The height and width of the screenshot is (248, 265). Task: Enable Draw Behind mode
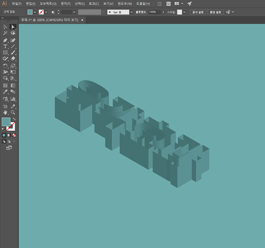9,141
